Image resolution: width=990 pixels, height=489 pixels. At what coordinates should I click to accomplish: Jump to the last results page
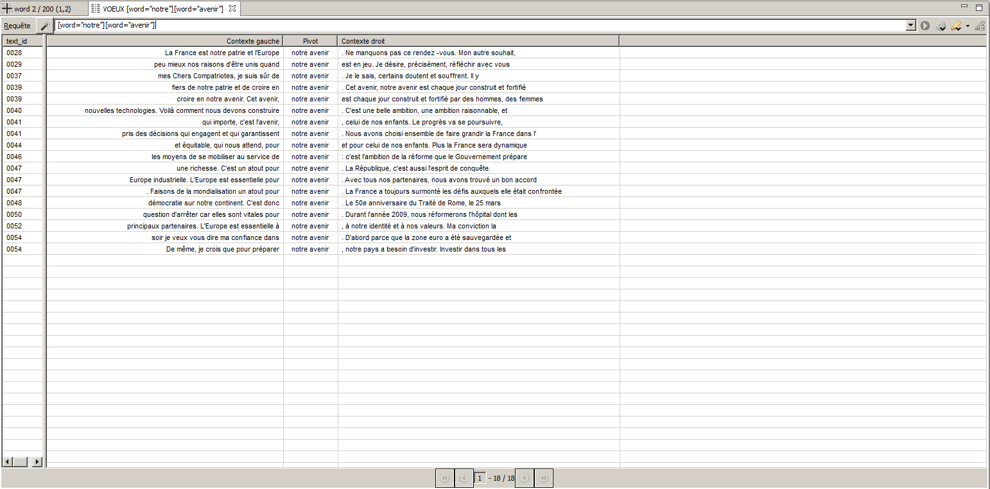(544, 478)
